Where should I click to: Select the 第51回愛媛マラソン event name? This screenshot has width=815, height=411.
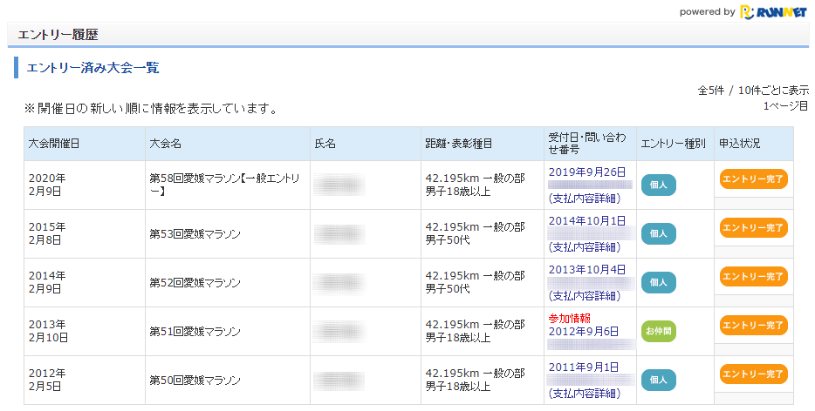click(x=195, y=332)
